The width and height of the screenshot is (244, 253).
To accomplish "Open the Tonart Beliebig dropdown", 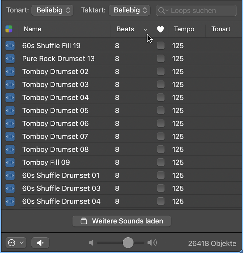I will pos(52,10).
